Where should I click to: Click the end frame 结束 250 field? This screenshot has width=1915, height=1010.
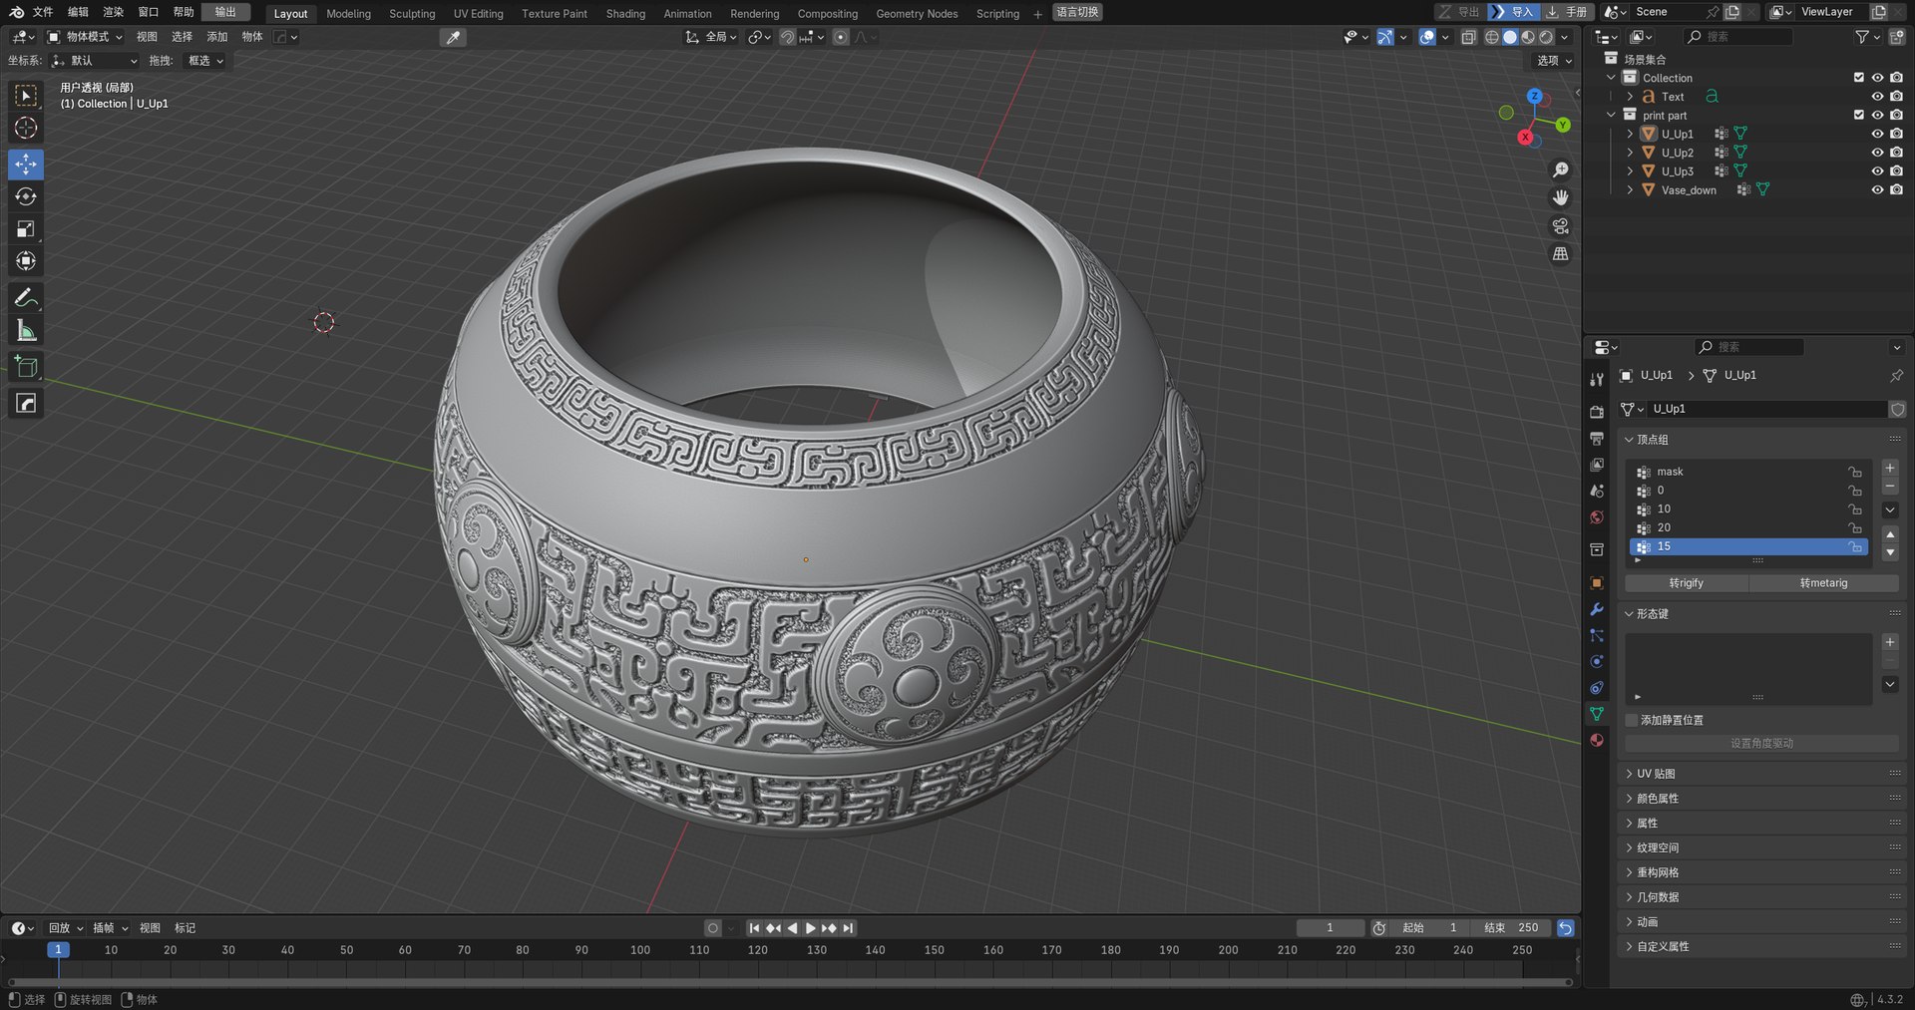(1512, 928)
